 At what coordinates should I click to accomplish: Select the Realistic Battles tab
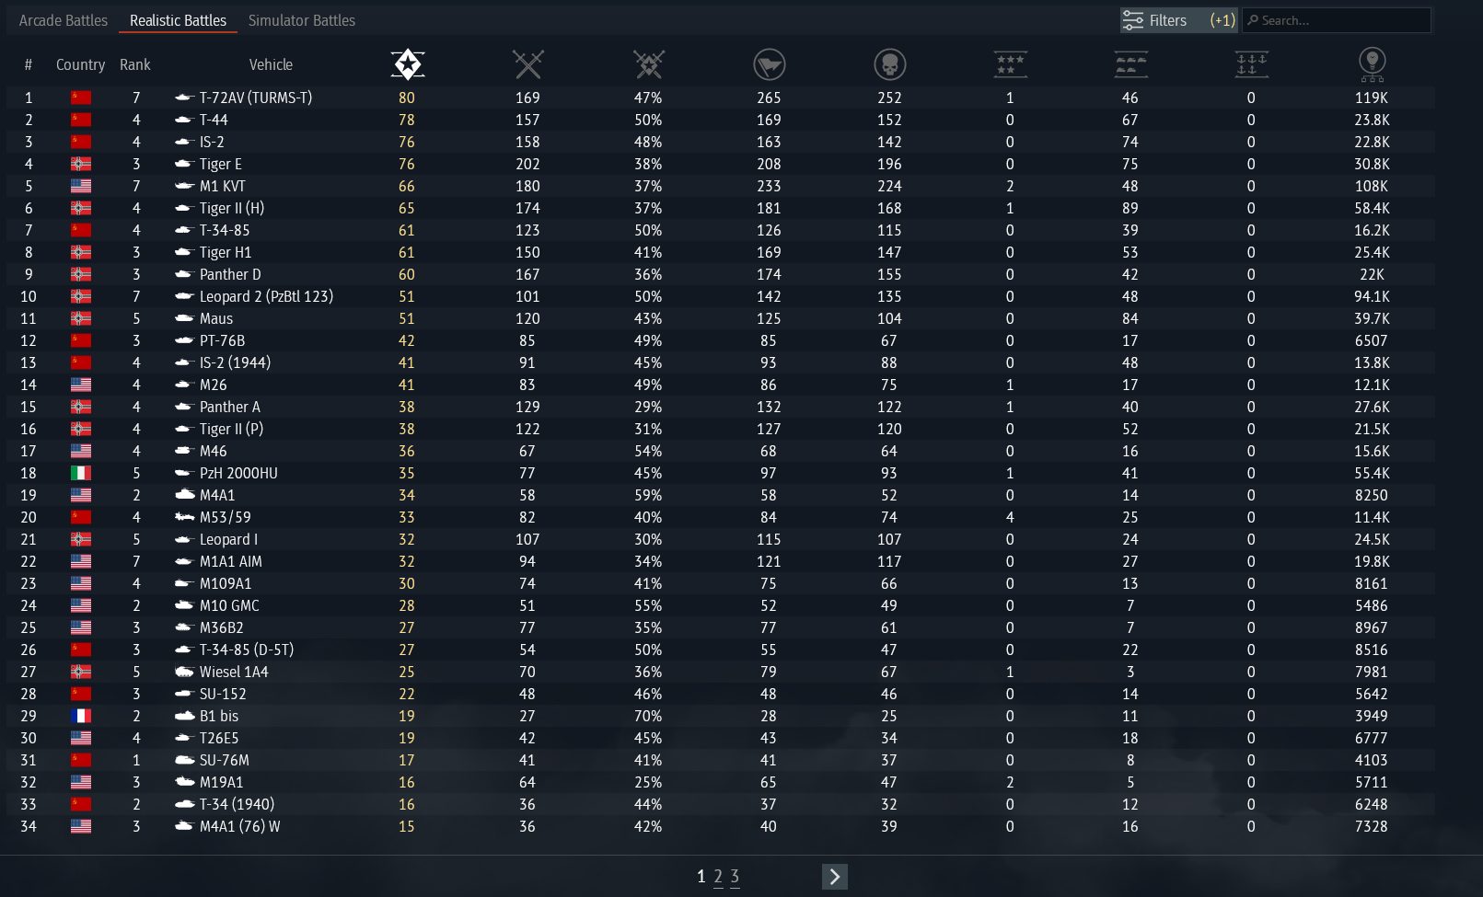click(x=178, y=20)
